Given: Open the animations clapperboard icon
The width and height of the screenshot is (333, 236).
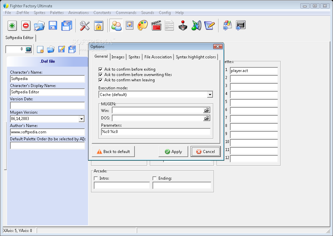Looking at the screenshot, I should (156, 26).
